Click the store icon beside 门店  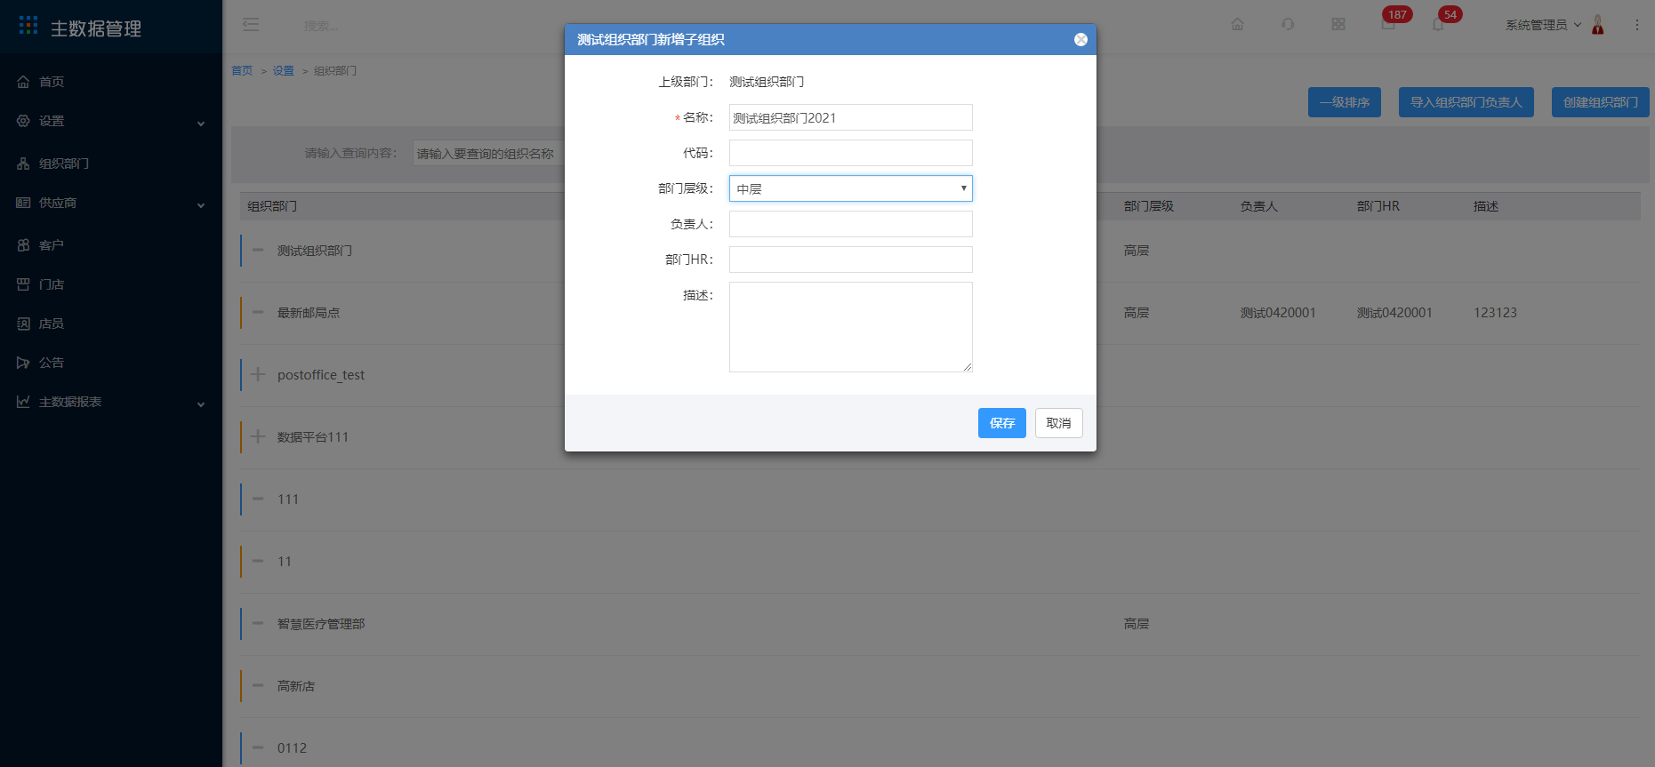[x=23, y=284]
